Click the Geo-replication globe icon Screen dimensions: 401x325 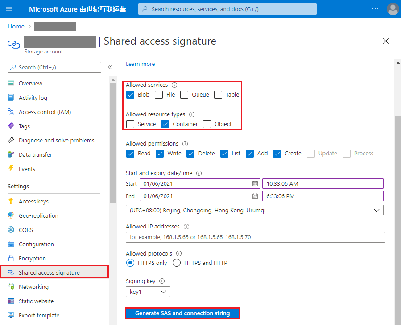click(x=11, y=215)
